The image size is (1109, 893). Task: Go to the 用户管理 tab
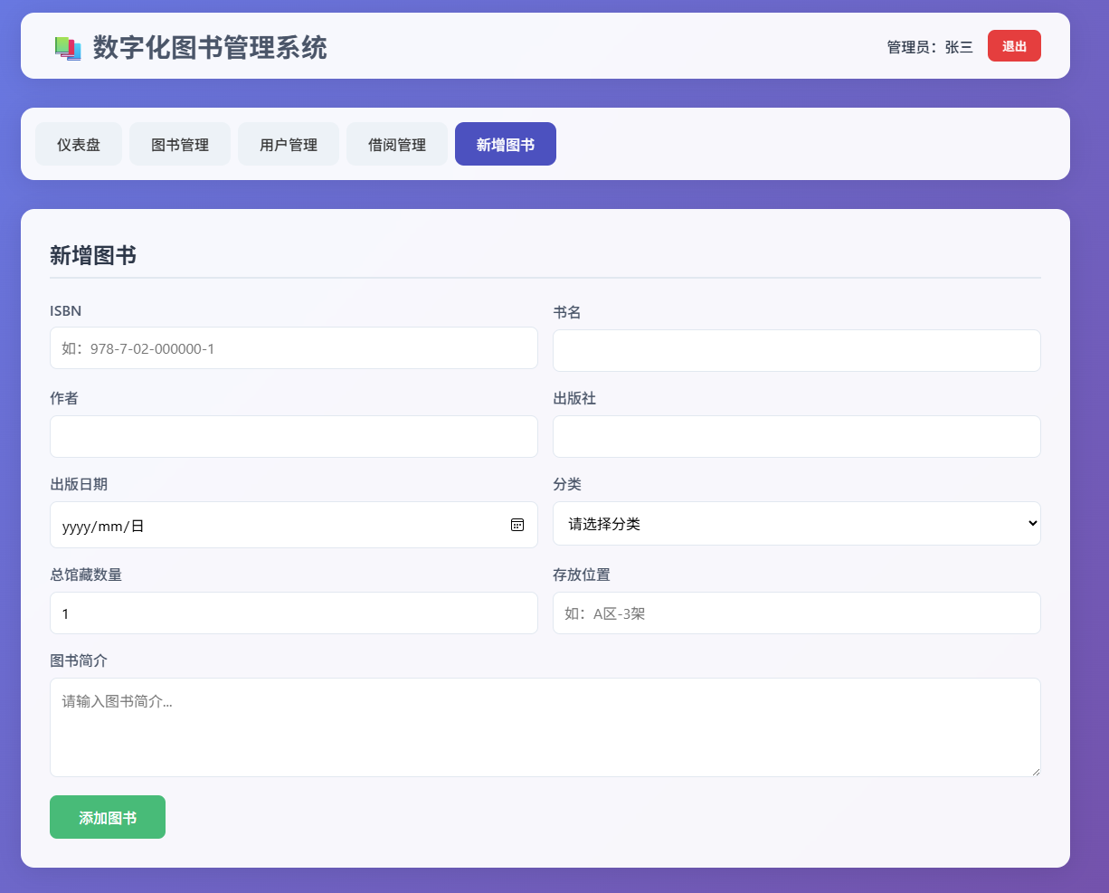coord(289,144)
